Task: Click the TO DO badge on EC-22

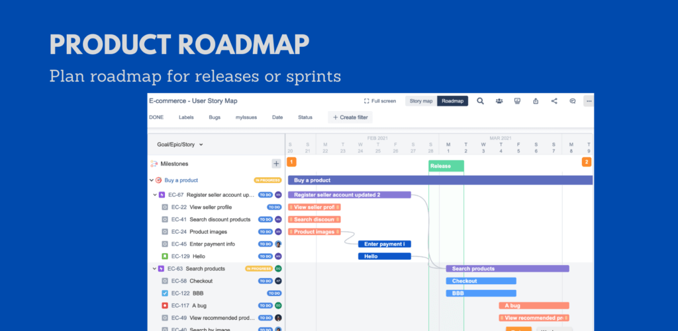Action: pos(274,207)
